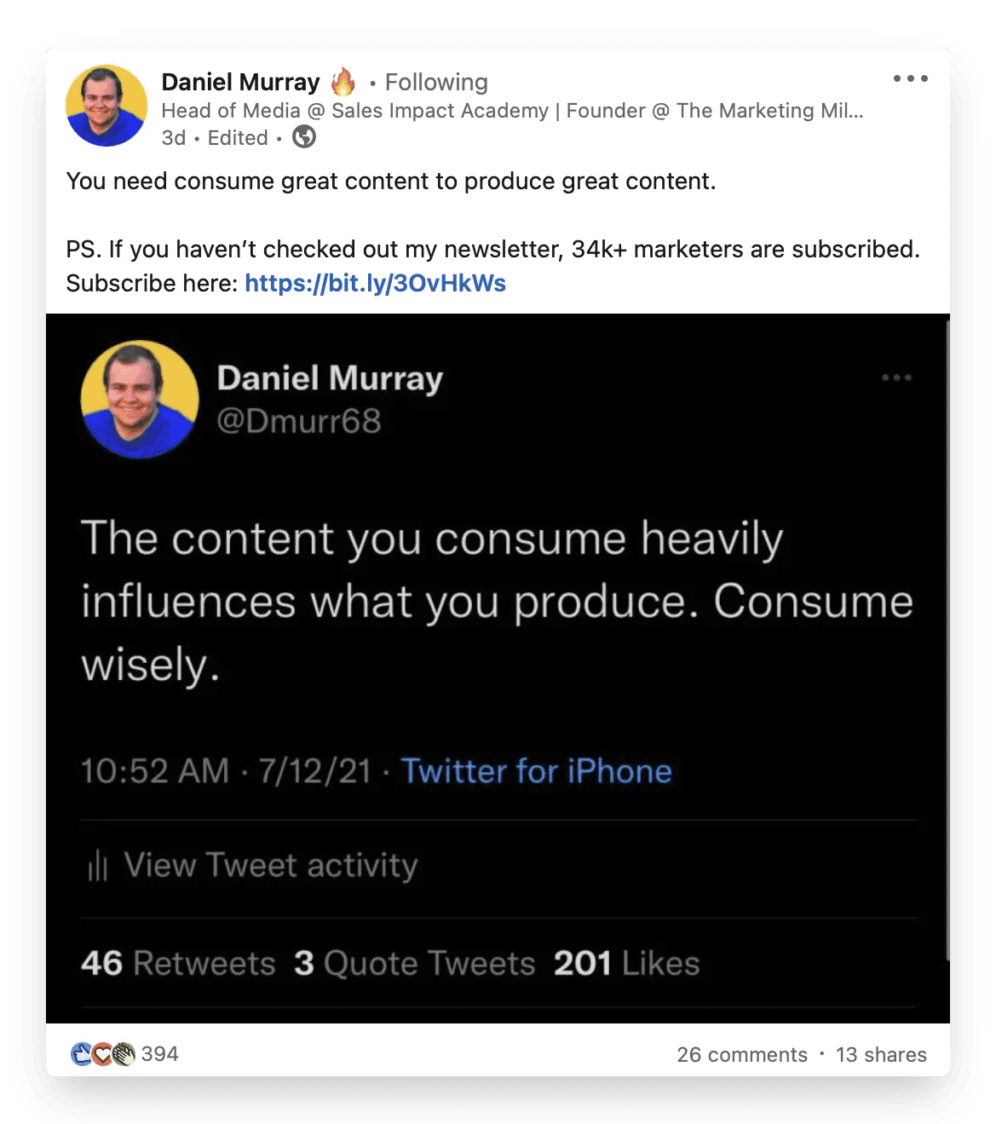
Task: Click the heart reaction icon
Action: point(102,1054)
